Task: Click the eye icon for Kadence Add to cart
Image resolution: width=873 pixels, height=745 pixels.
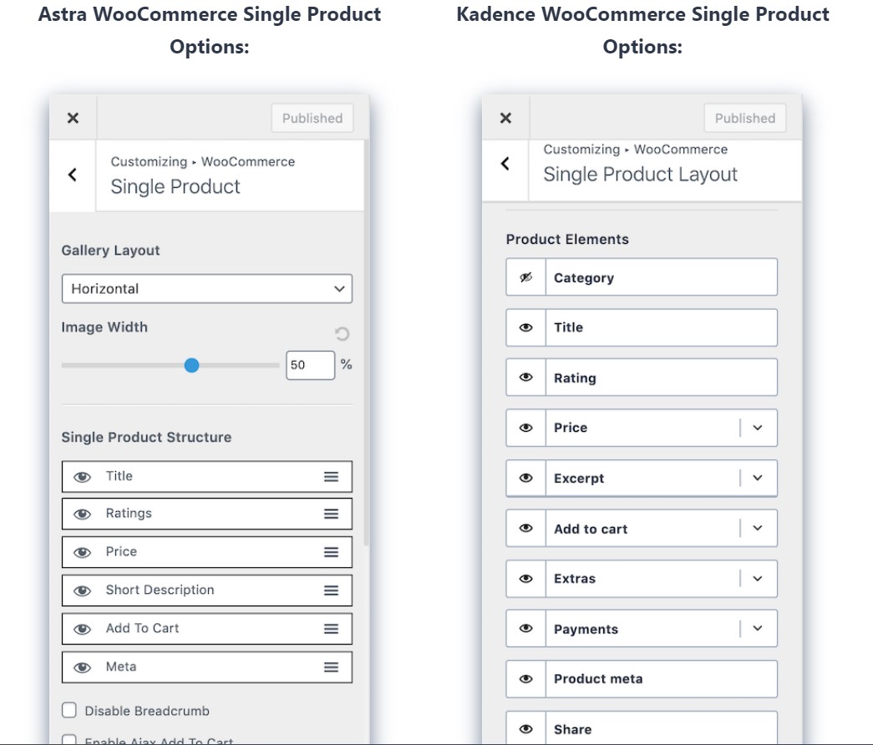Action: [525, 528]
